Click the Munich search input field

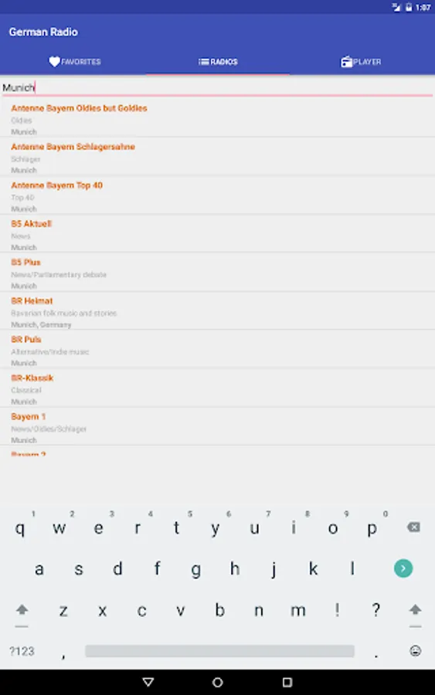pyautogui.click(x=217, y=87)
